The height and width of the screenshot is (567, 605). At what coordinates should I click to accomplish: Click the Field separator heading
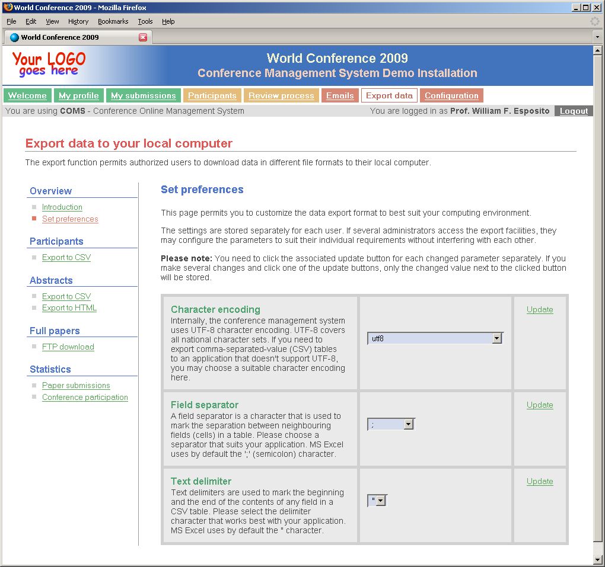pos(205,405)
